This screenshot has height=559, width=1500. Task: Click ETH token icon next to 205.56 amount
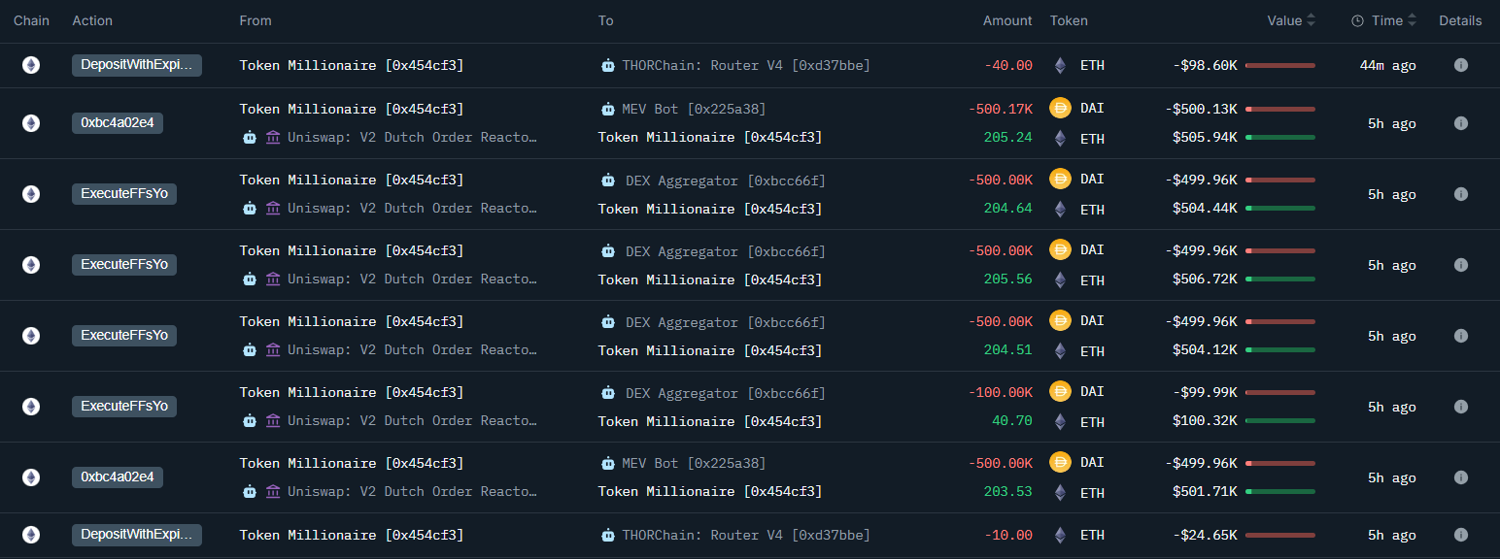pyautogui.click(x=1060, y=279)
